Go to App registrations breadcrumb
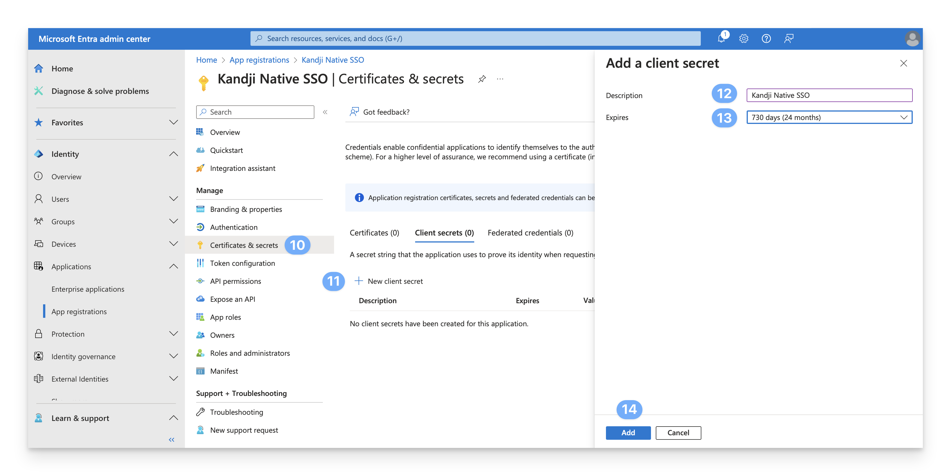Viewport: 951px width, 476px height. click(259, 60)
